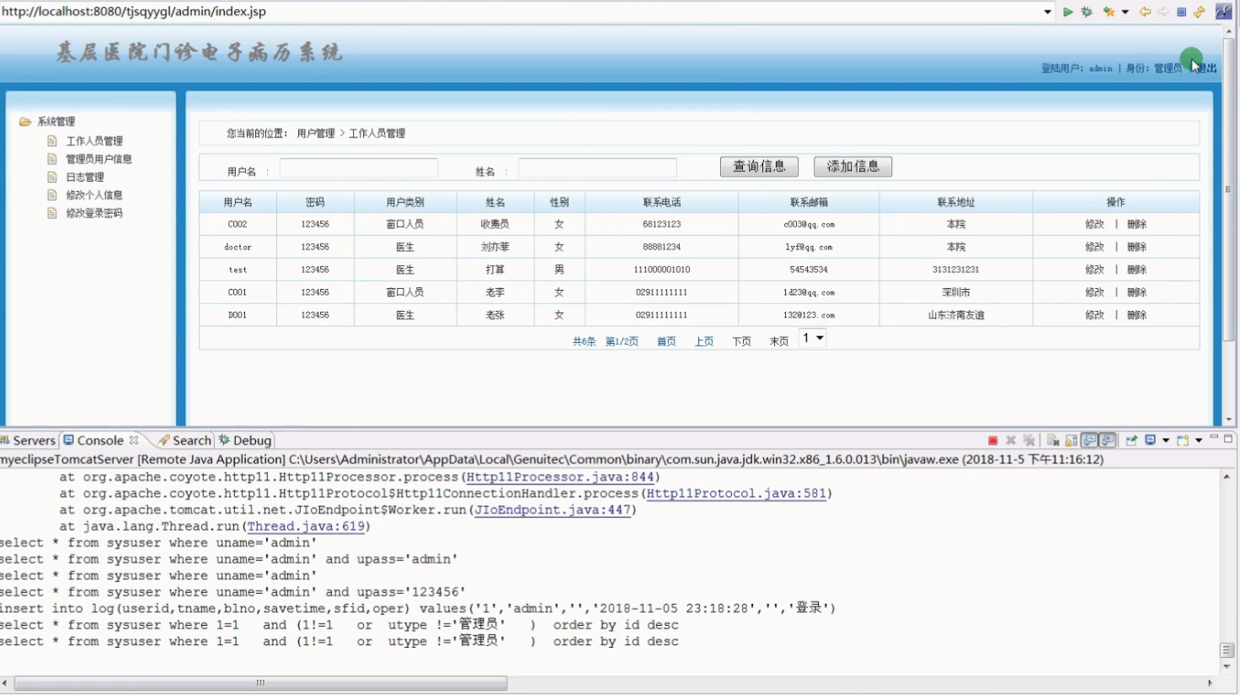Click the blue stop square in browser toolbar

1182,12
